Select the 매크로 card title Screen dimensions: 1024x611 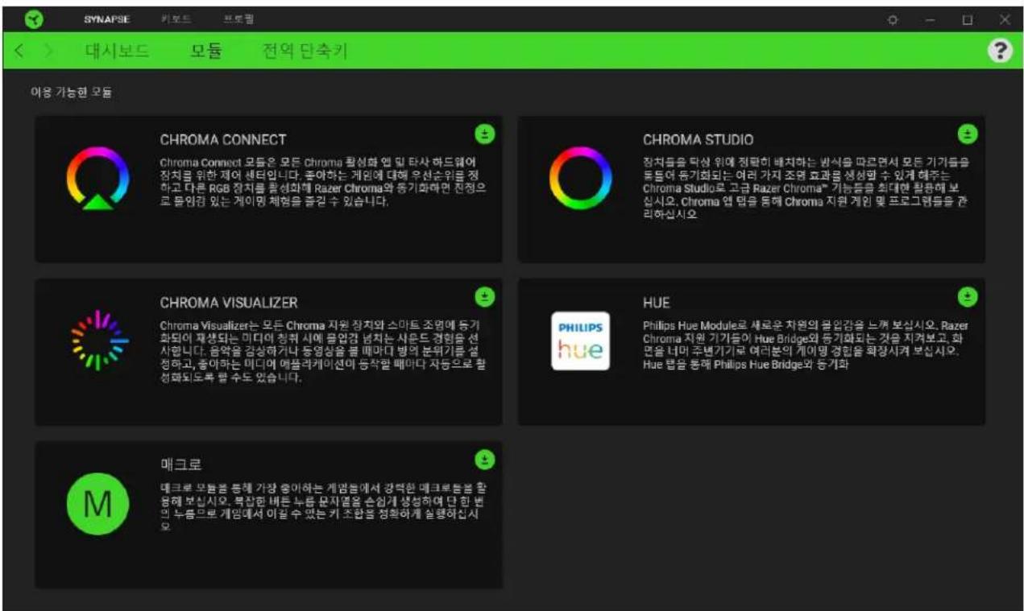[180, 465]
